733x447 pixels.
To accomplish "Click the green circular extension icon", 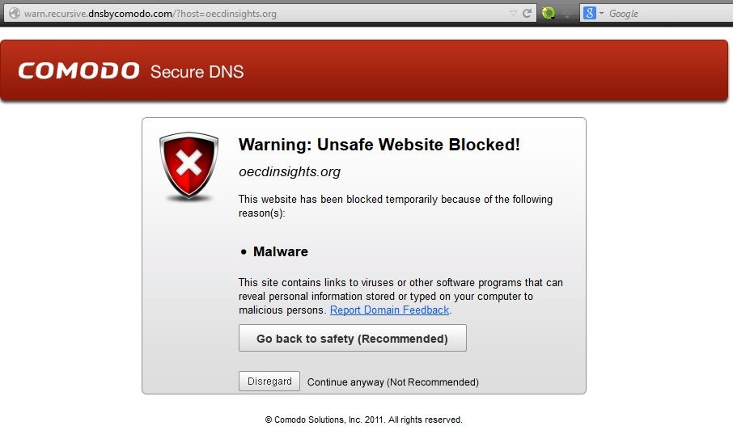I will point(549,13).
